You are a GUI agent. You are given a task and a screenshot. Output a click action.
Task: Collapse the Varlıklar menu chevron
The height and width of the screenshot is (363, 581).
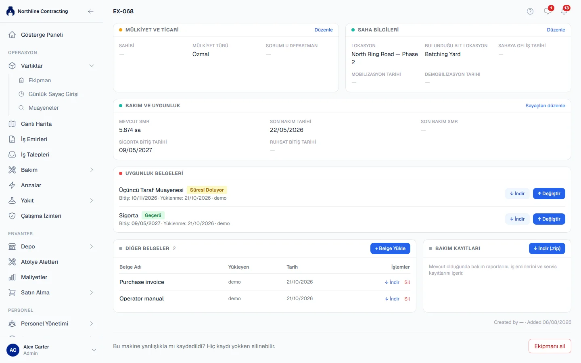pyautogui.click(x=92, y=66)
